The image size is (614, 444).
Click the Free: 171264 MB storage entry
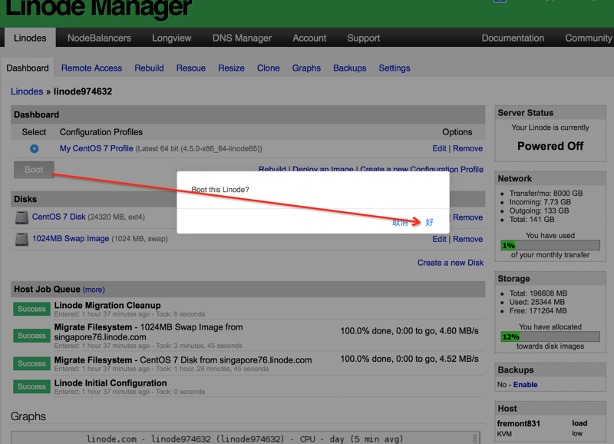coord(538,311)
